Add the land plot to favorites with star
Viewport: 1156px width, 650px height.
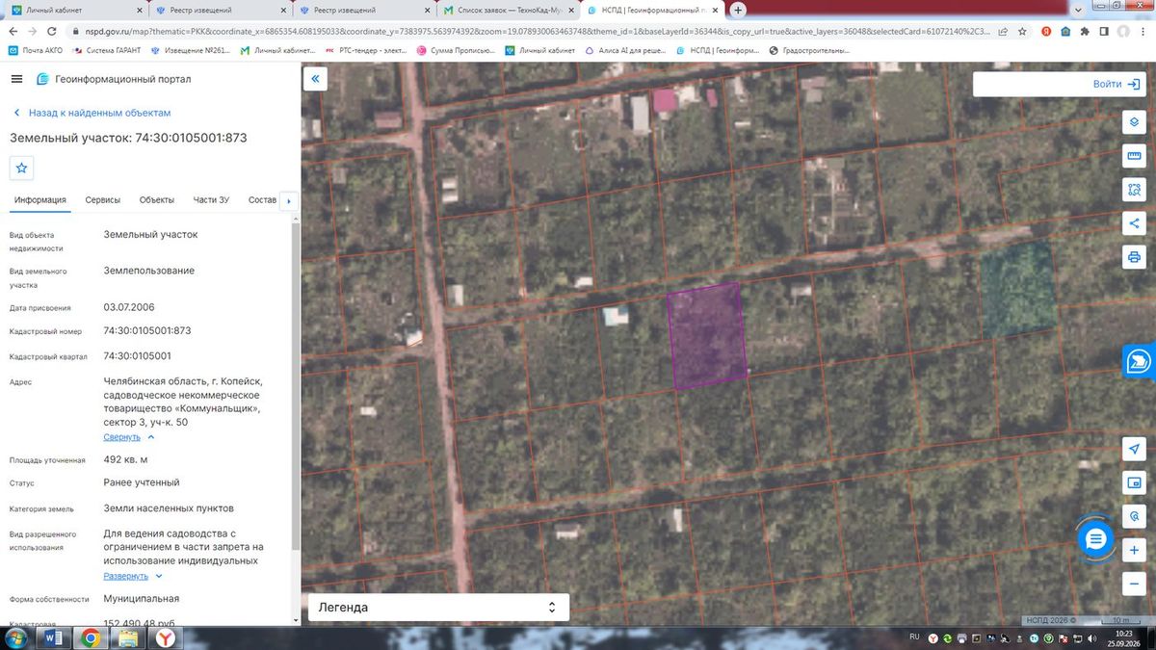coord(22,168)
